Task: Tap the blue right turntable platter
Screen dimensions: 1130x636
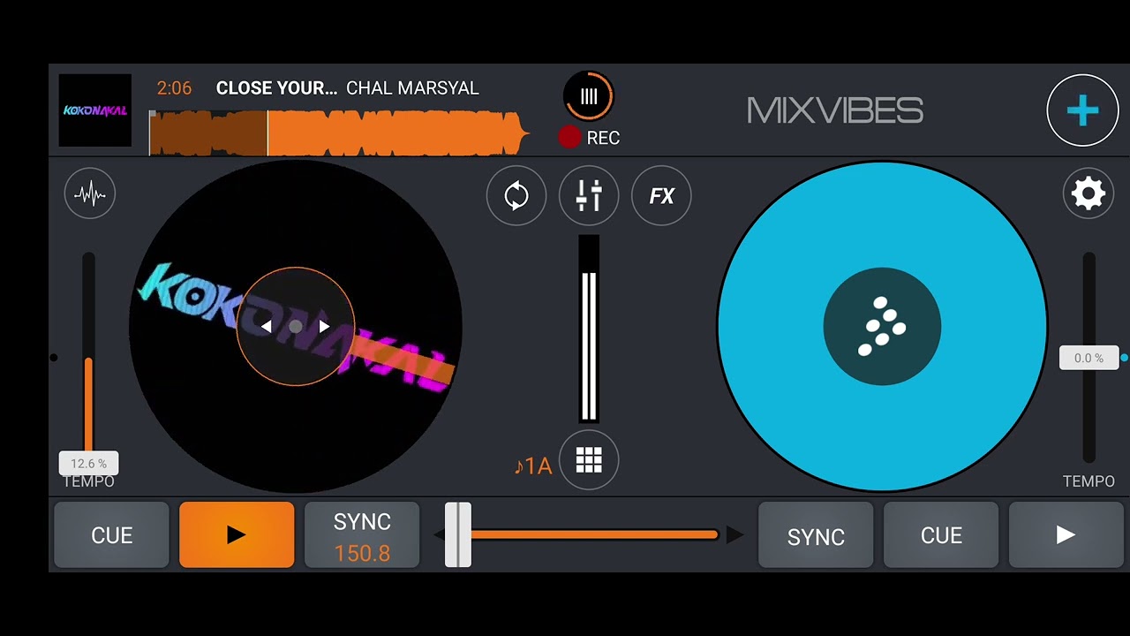Action: click(882, 327)
